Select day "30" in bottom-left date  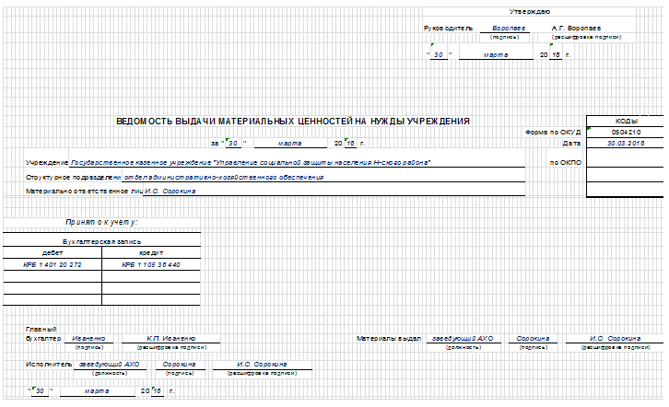tap(40, 390)
